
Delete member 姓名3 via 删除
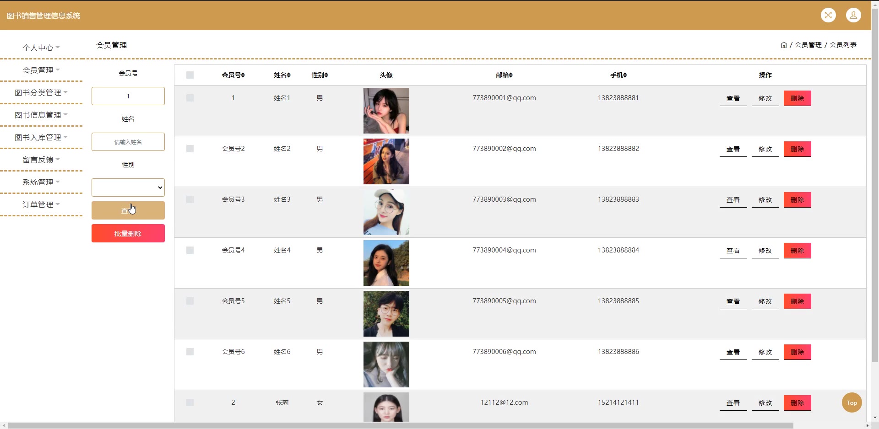point(798,200)
